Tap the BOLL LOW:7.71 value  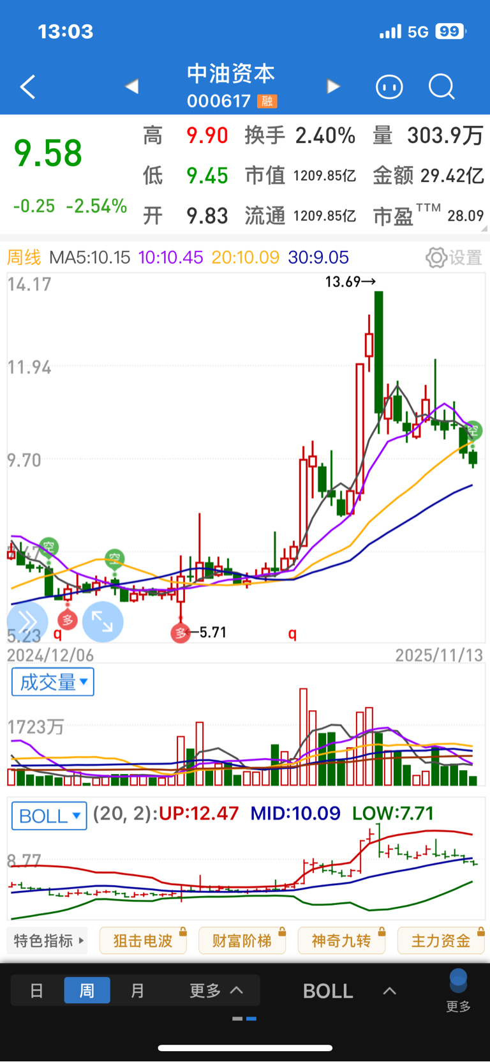(393, 813)
